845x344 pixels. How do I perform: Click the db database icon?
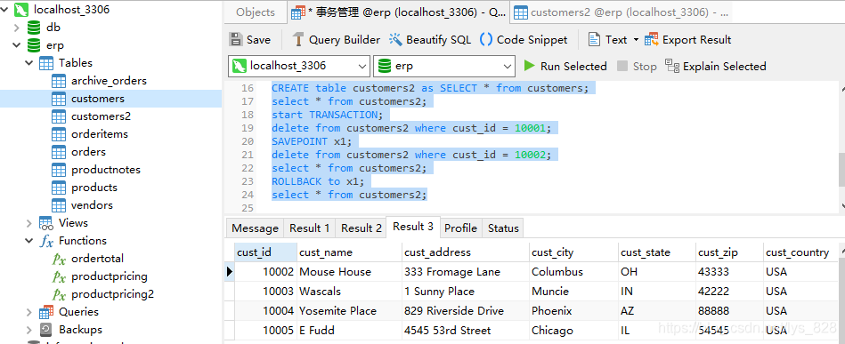[x=34, y=27]
